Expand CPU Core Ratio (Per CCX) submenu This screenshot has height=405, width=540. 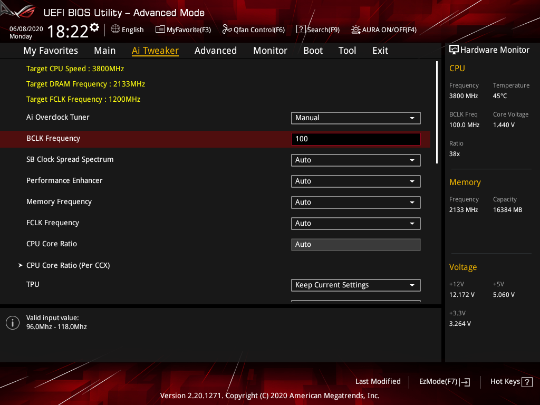(x=68, y=265)
